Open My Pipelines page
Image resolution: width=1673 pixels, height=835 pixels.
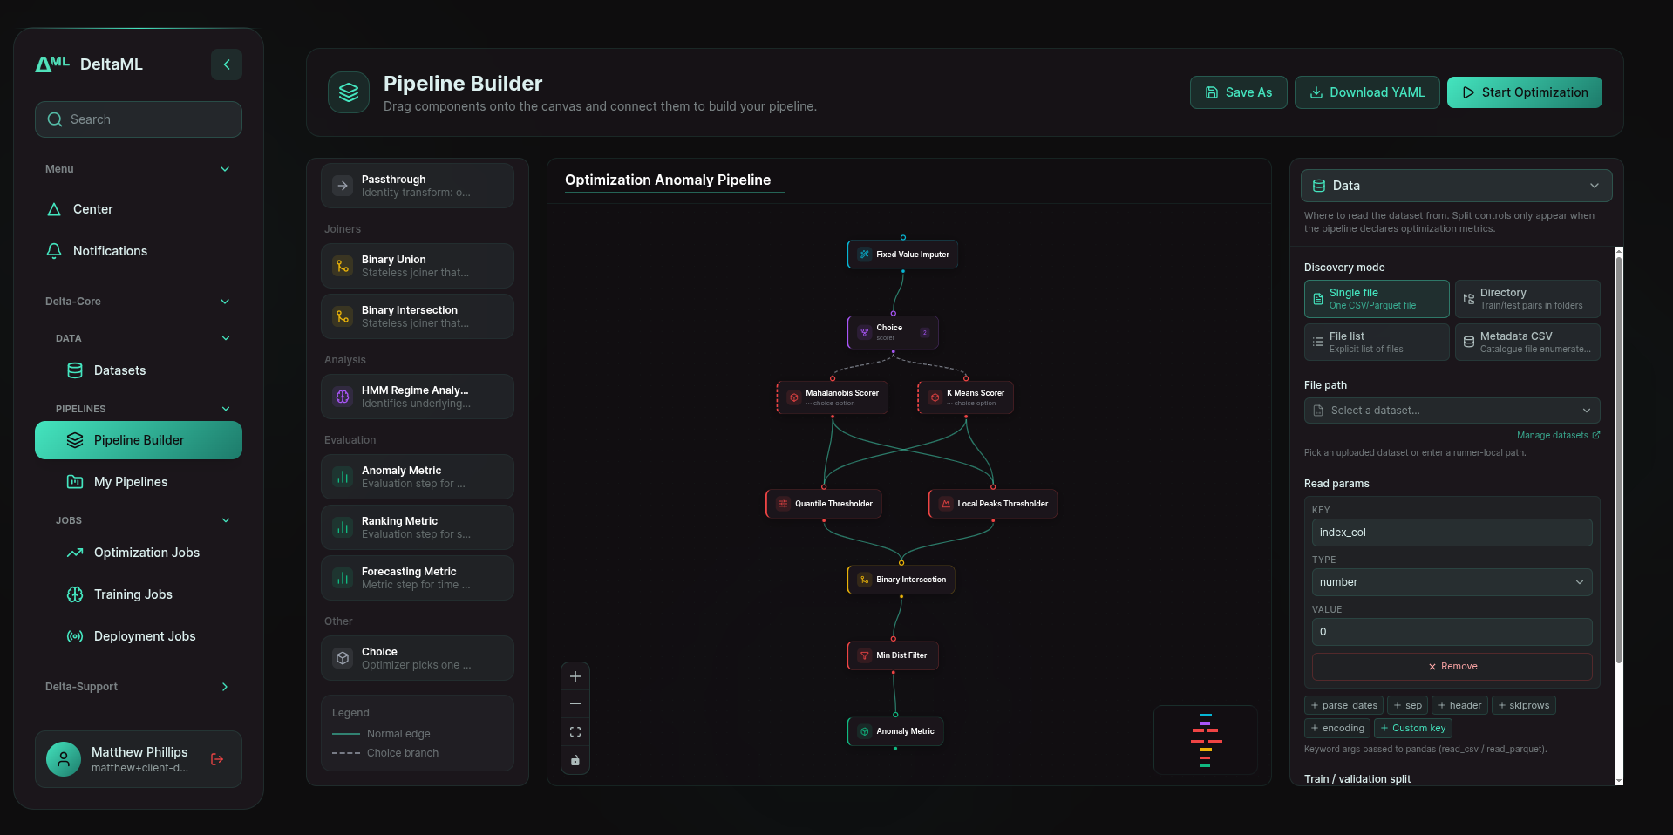[139, 482]
